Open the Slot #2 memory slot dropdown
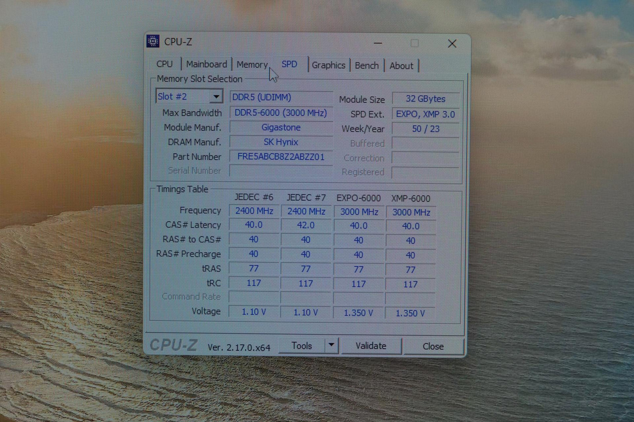634x422 pixels. 189,96
